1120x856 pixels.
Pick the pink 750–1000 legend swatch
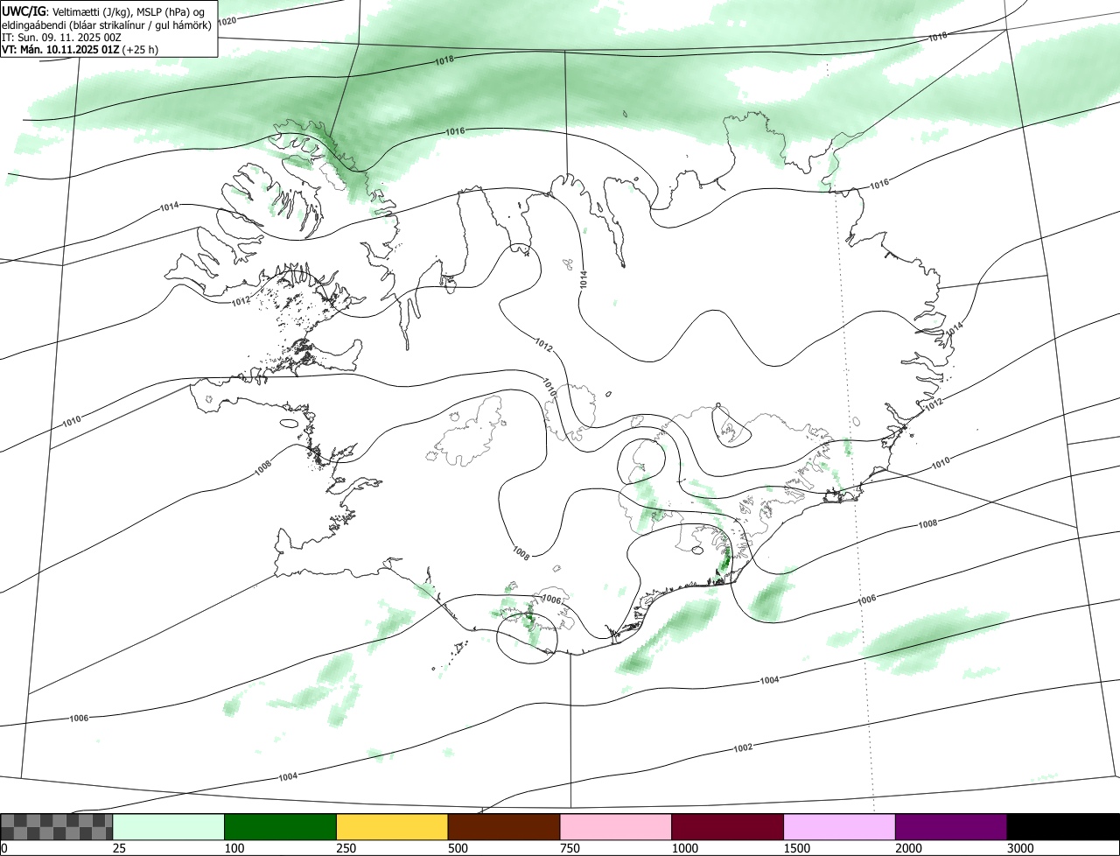coord(615,827)
